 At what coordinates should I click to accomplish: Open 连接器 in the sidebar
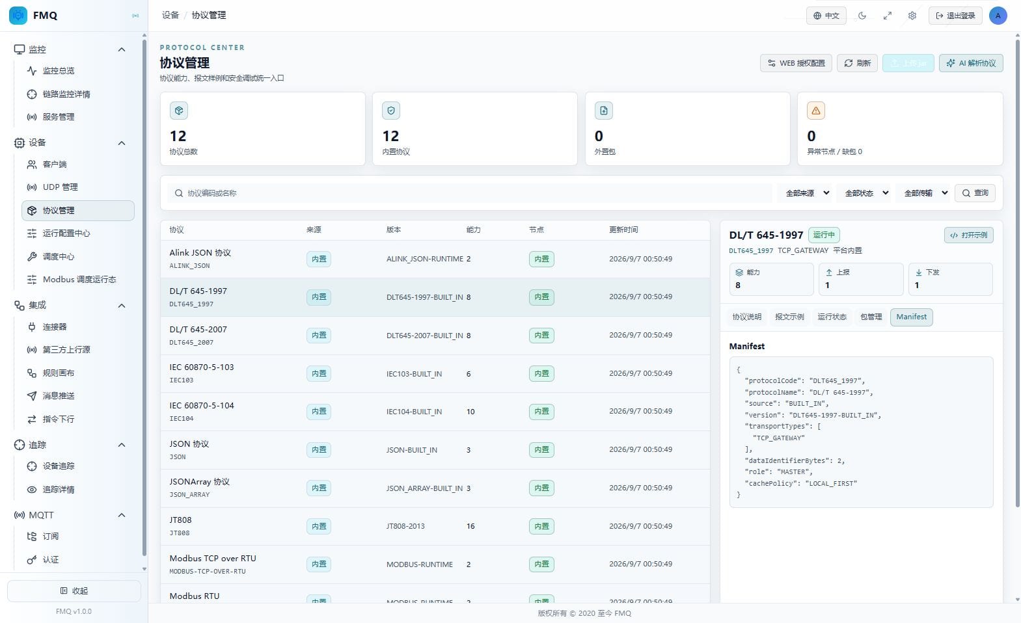77,327
